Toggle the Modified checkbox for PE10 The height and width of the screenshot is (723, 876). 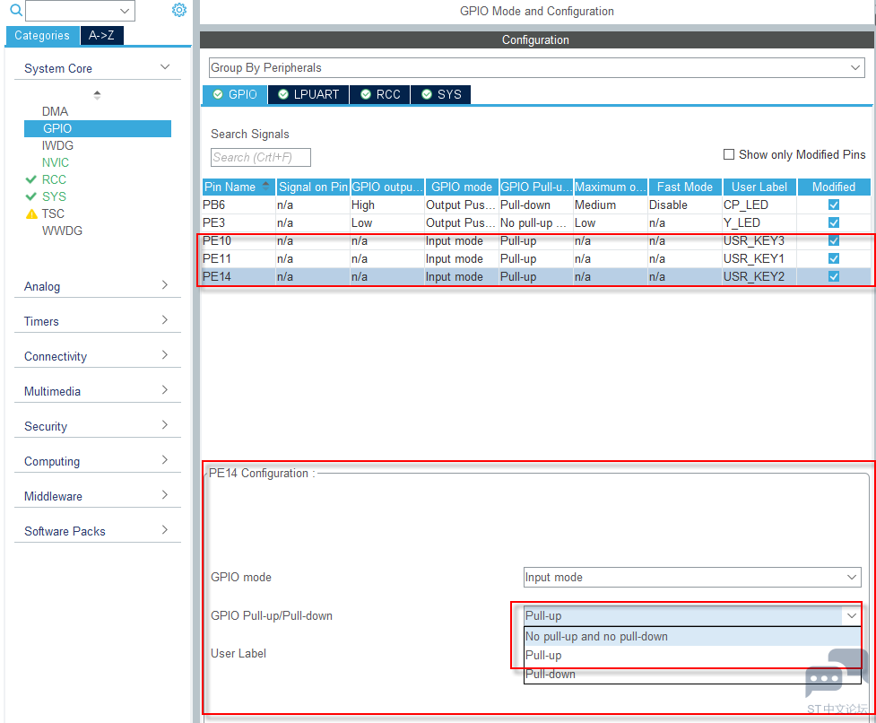(834, 240)
